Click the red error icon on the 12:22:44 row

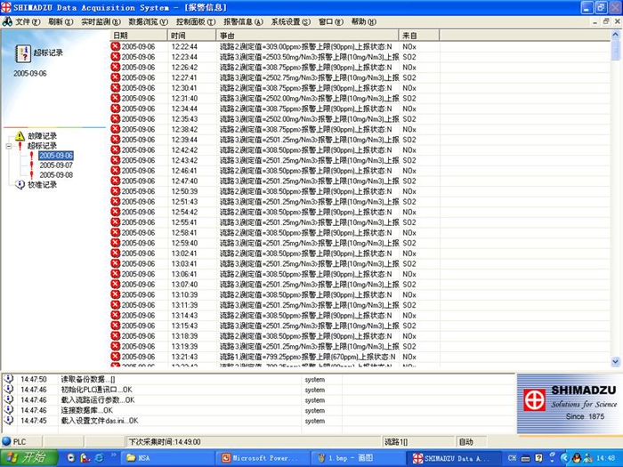point(115,46)
